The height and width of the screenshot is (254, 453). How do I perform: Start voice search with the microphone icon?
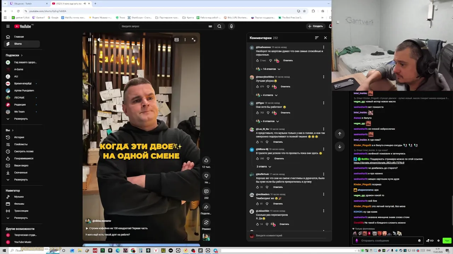231,26
